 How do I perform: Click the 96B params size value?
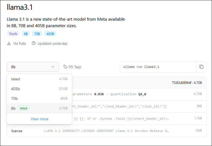tap(199, 106)
